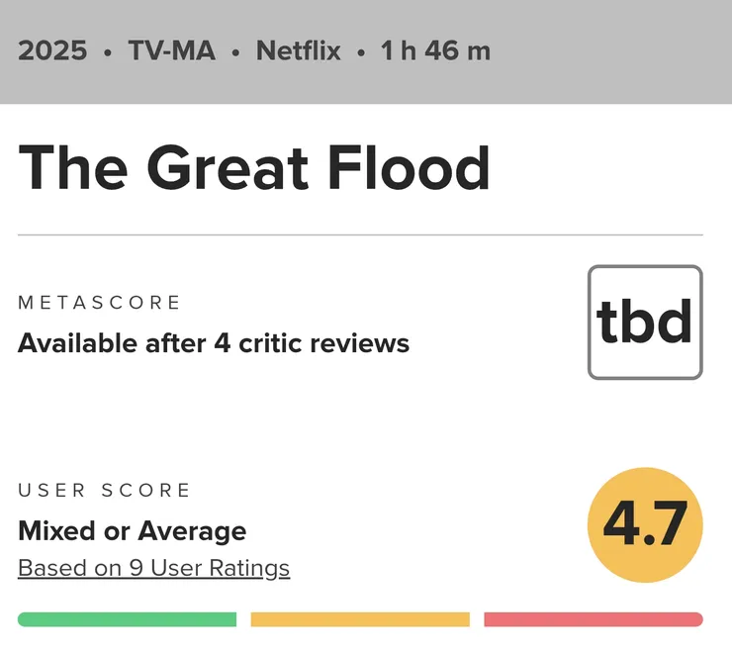Click the METASCORE heading
Viewport: 732px width, 652px height.
tap(100, 303)
